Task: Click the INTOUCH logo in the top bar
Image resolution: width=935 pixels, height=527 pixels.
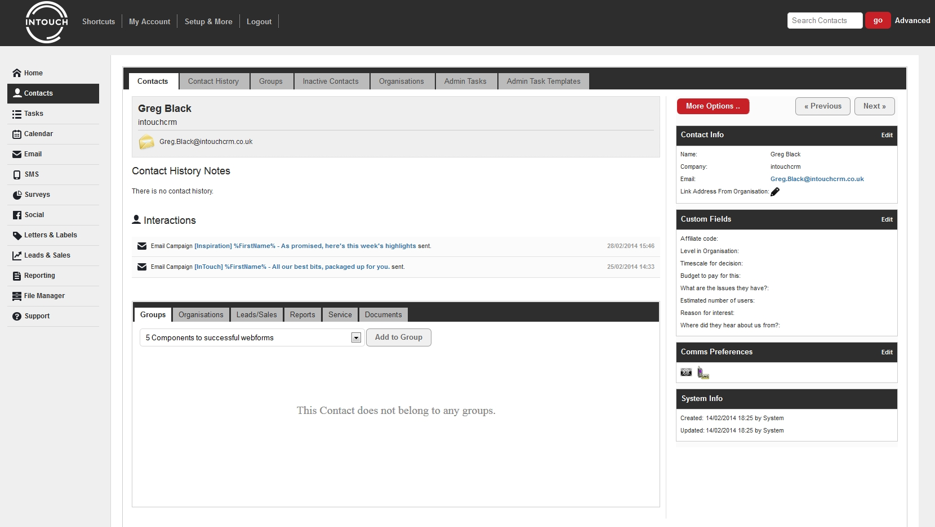Action: coord(46,22)
